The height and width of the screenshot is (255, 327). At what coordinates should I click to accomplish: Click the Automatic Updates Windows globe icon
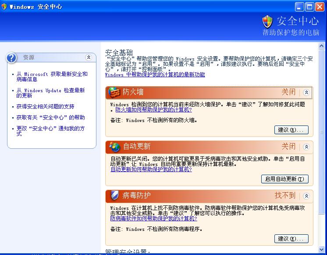[114, 147]
